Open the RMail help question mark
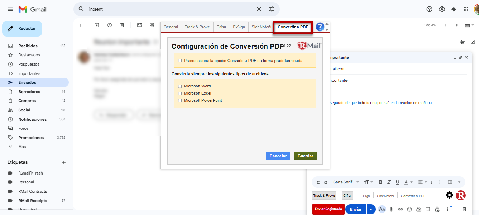The width and height of the screenshot is (479, 215). tap(320, 27)
